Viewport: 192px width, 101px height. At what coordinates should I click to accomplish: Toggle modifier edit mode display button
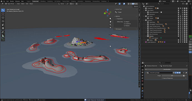click(x=176, y=73)
